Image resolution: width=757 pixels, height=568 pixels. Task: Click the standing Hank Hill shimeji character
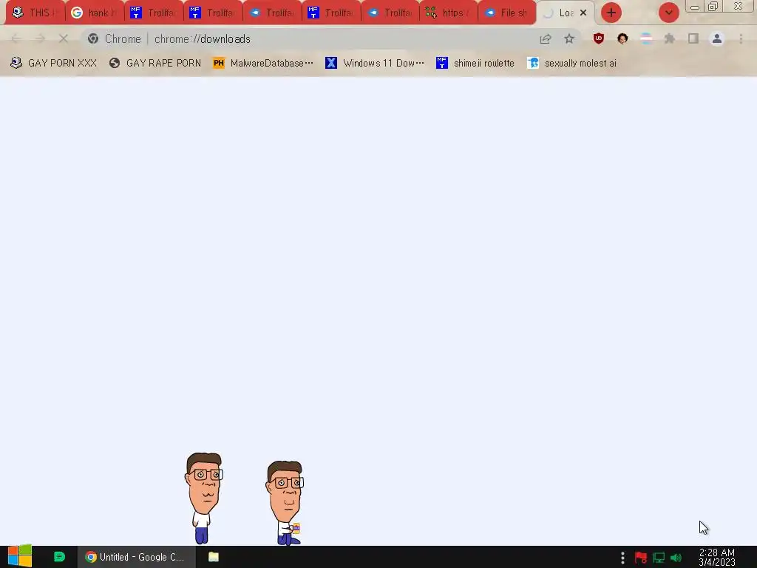203,498
